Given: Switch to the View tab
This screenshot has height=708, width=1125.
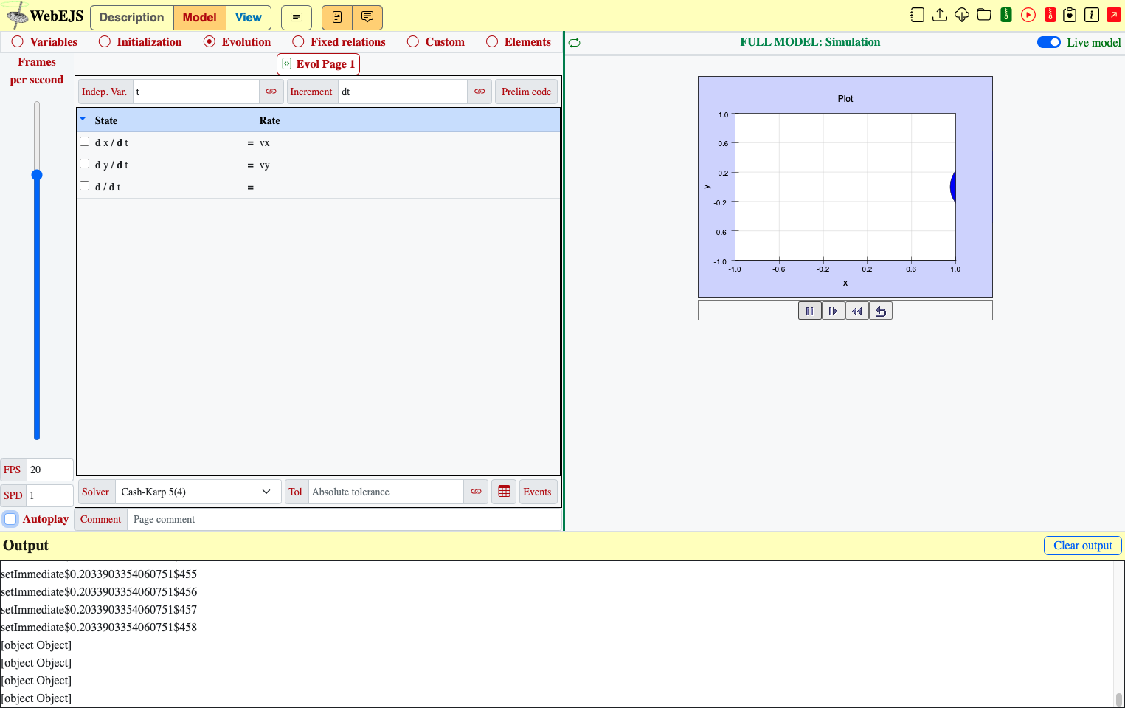Looking at the screenshot, I should 249,17.
